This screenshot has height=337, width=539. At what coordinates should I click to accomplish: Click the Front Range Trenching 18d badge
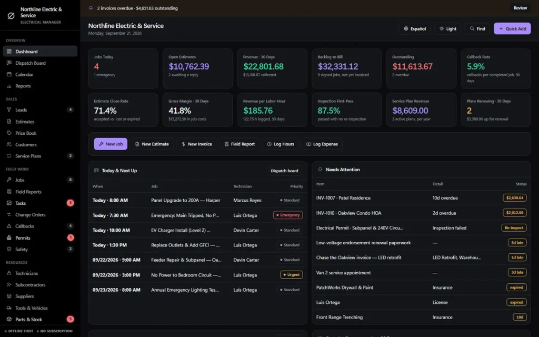(x=520, y=317)
